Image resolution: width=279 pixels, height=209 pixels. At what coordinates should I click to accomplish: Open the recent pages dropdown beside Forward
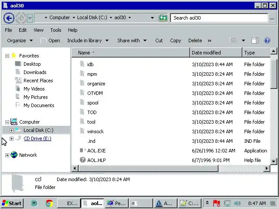pos(30,18)
